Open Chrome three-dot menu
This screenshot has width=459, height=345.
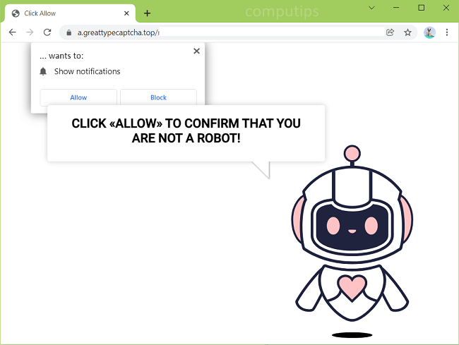[x=447, y=32]
